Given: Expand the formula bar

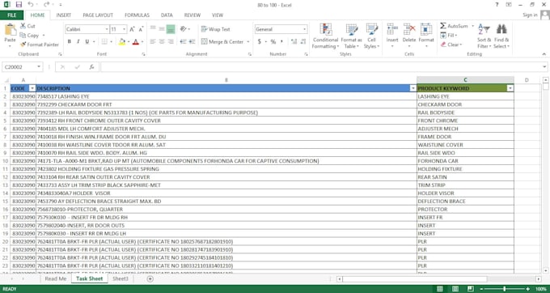Looking at the screenshot, I should point(544,67).
